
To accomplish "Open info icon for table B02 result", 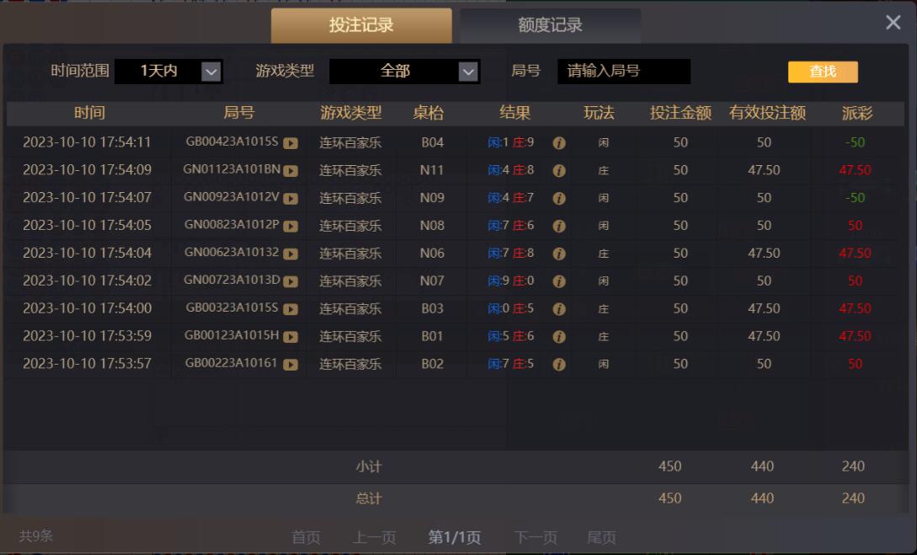I will pos(559,365).
